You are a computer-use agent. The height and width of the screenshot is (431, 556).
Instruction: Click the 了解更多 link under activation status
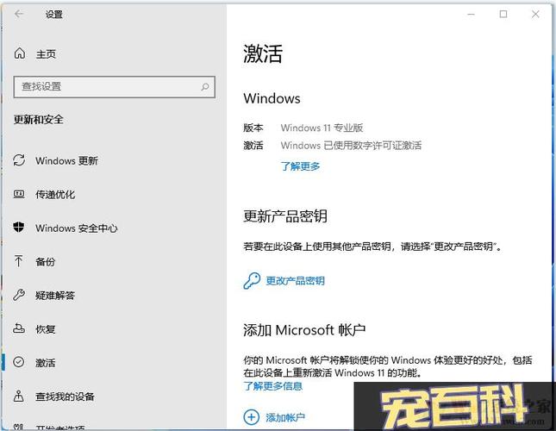click(x=300, y=166)
